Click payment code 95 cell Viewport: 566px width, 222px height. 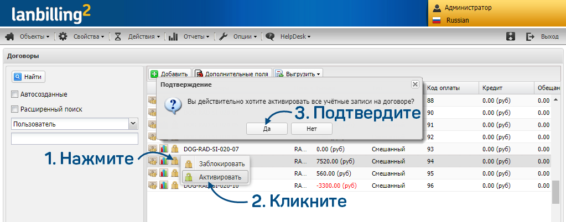tap(430, 173)
